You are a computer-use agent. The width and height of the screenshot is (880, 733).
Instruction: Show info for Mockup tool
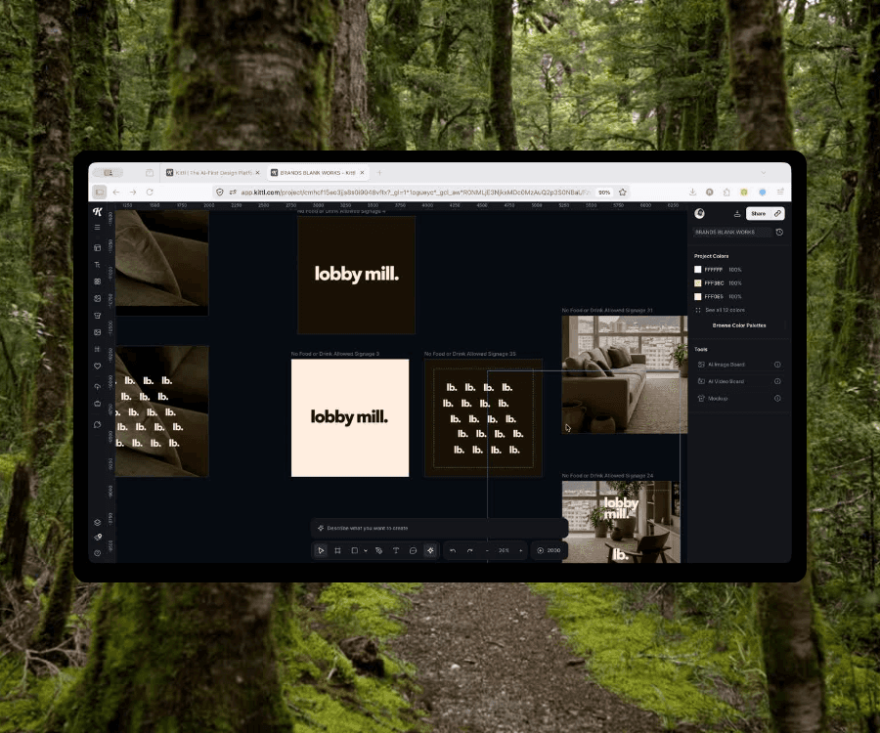[777, 398]
